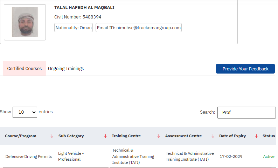The height and width of the screenshot is (168, 278).
Task: Select the Certified Courses tab
Action: (x=25, y=69)
